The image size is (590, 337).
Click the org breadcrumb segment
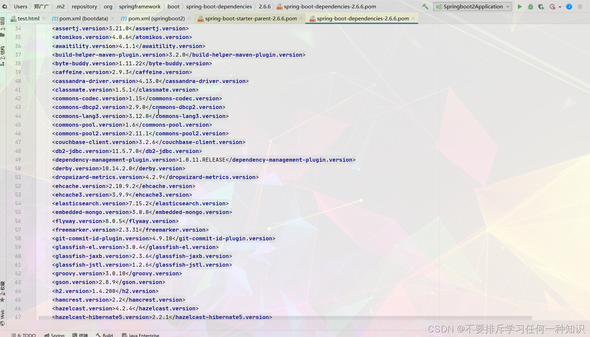point(108,6)
